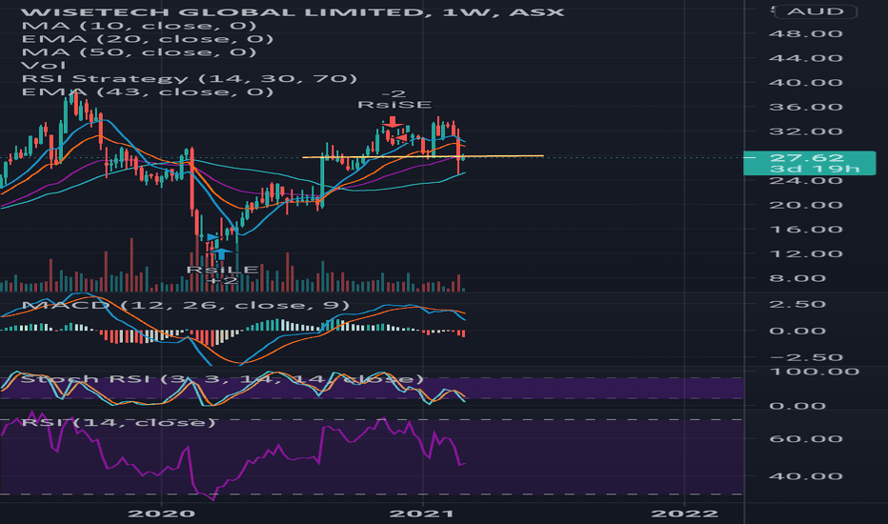Click the 48.00 price axis label

(x=805, y=34)
